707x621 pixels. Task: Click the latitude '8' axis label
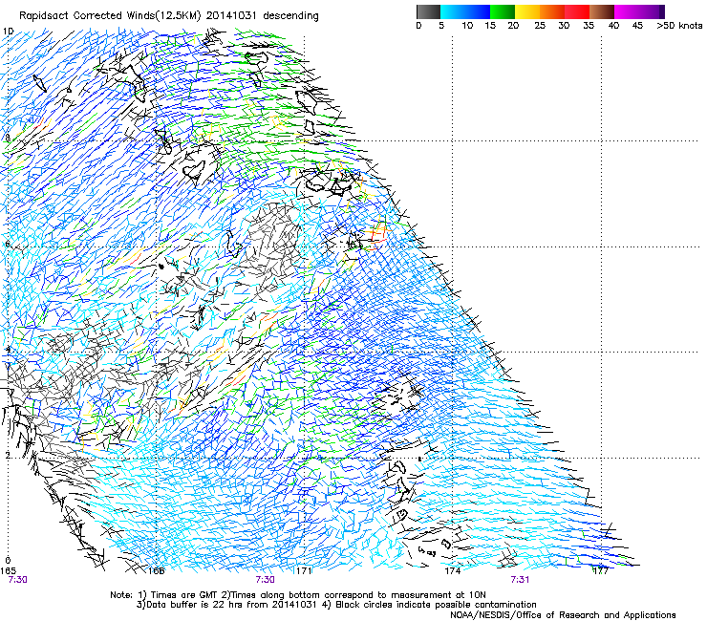pos(8,138)
